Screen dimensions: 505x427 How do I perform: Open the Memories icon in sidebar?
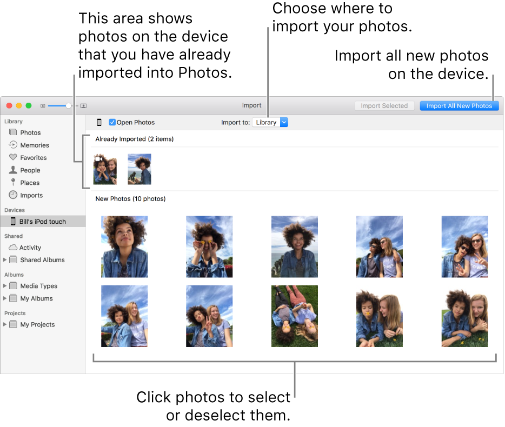(x=14, y=145)
